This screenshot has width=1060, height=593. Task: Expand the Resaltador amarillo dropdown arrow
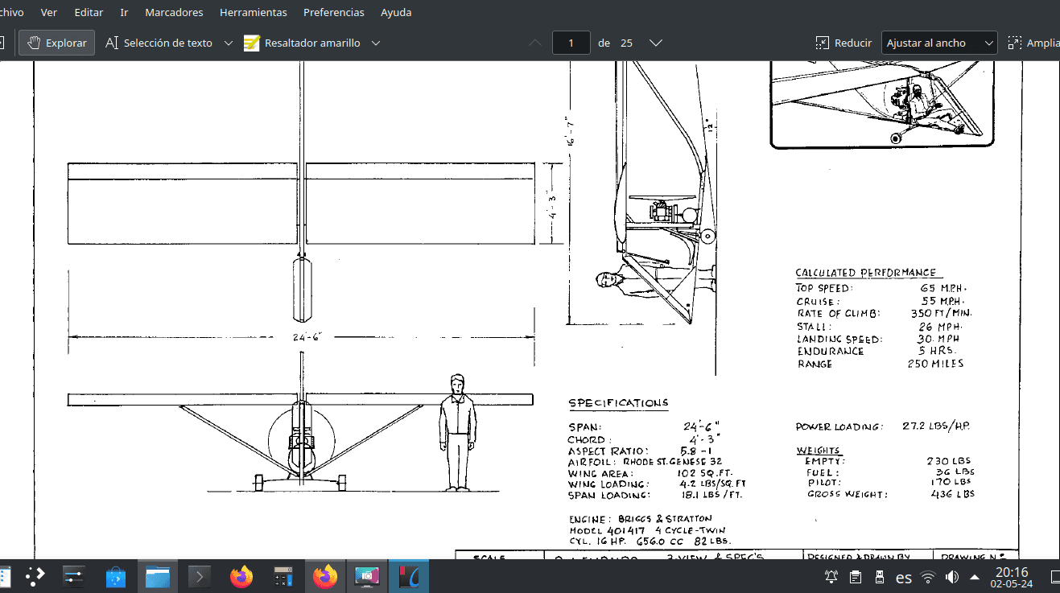click(375, 43)
